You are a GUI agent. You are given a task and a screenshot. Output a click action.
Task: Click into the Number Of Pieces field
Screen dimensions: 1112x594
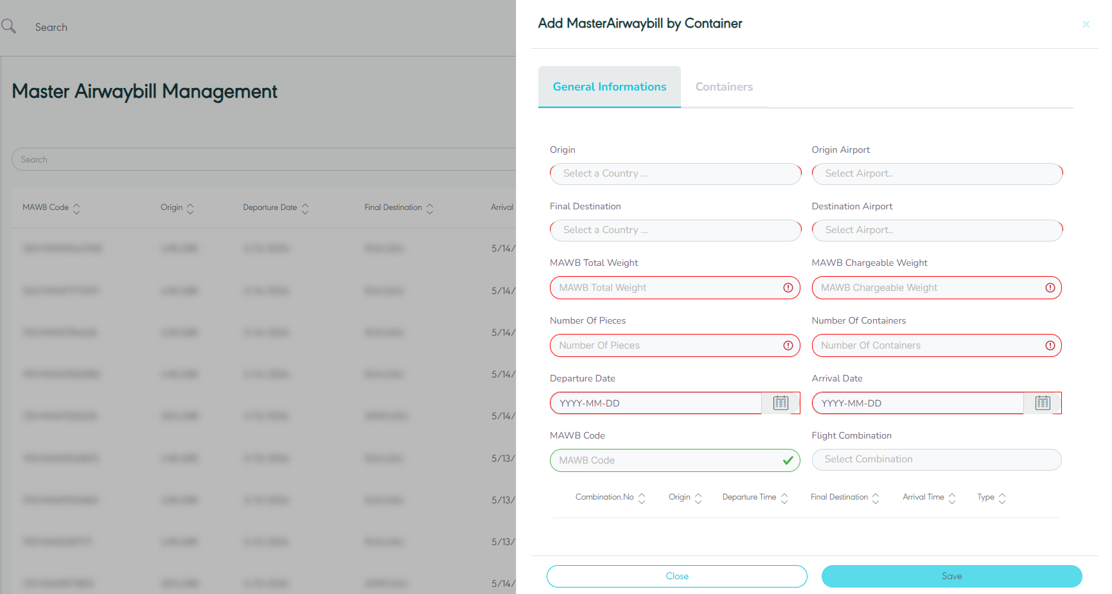click(666, 345)
